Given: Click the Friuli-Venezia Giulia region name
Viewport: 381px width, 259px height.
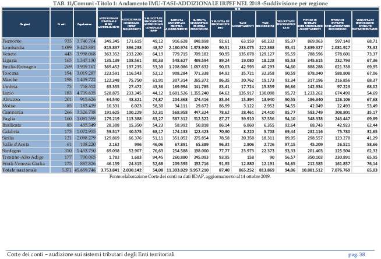Looking at the screenshot, I should tap(23, 163).
